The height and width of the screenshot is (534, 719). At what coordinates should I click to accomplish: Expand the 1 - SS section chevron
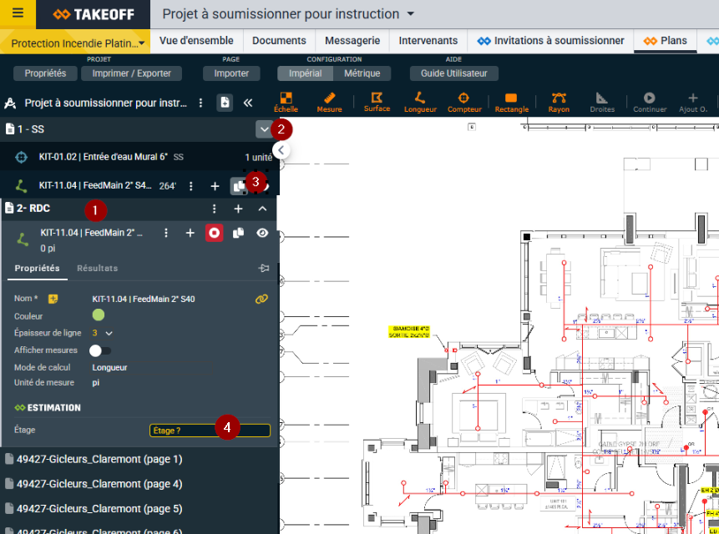265,129
